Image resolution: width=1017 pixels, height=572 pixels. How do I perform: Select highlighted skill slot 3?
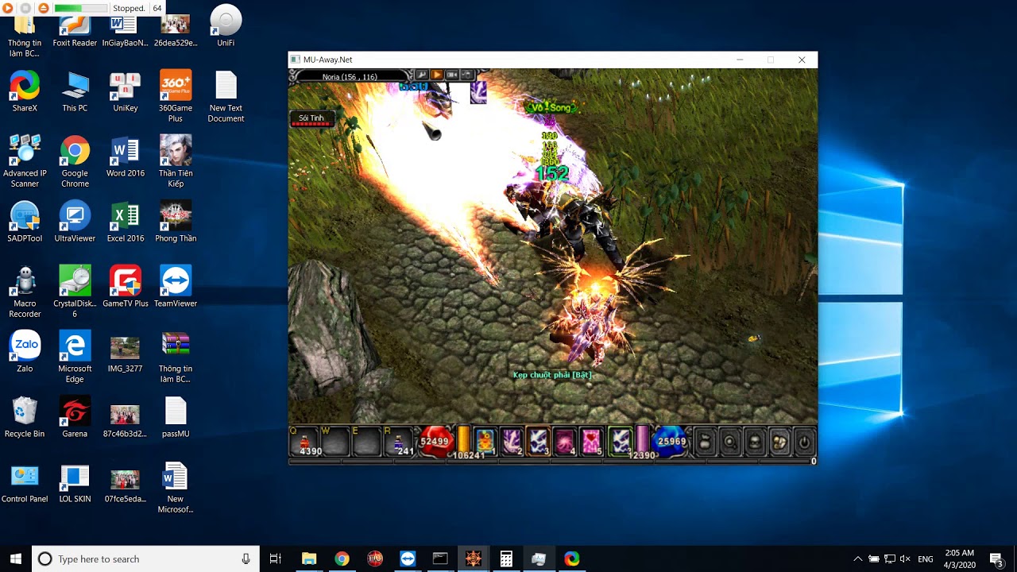click(538, 442)
